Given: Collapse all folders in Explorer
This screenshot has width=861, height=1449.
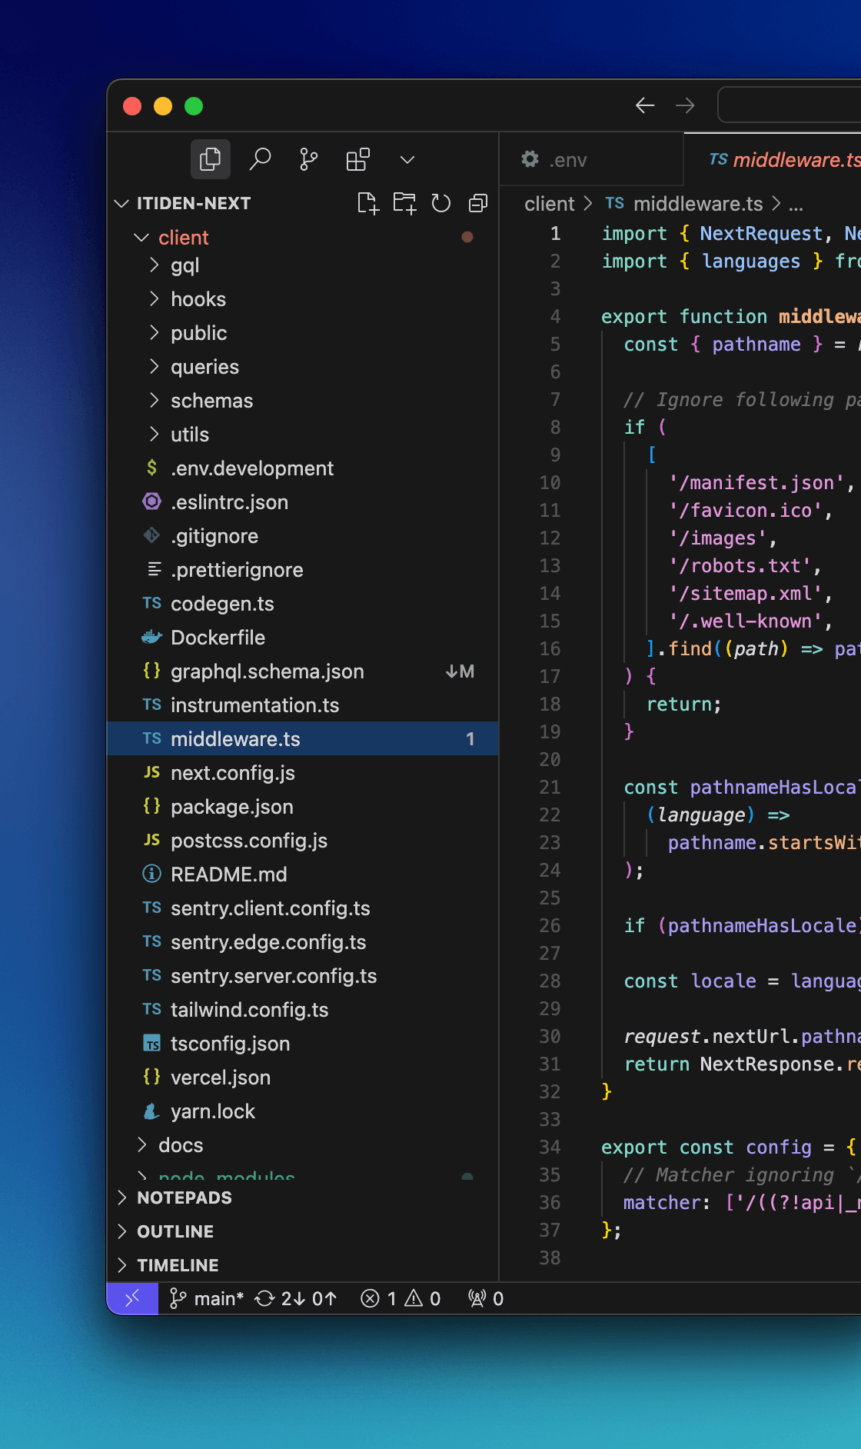Looking at the screenshot, I should point(478,203).
